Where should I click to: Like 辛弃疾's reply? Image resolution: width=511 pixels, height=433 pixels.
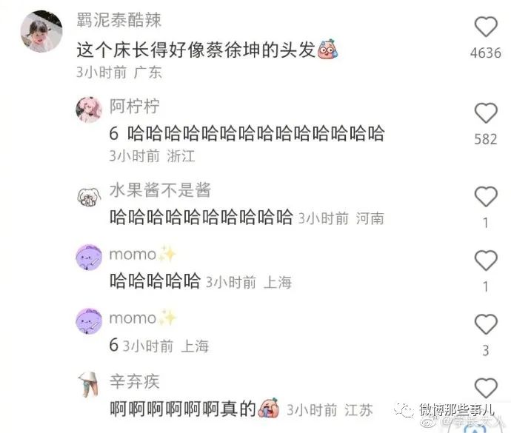click(x=486, y=388)
